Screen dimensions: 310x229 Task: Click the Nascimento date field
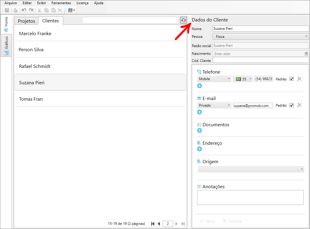click(258, 54)
